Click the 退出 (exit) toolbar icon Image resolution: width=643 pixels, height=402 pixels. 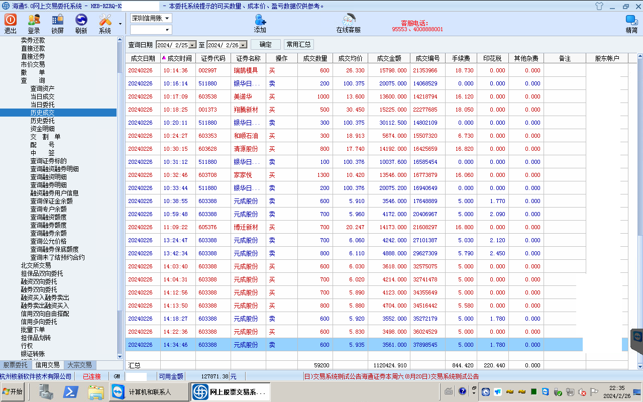coord(11,20)
